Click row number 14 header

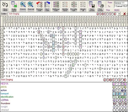(x=2, y=76)
